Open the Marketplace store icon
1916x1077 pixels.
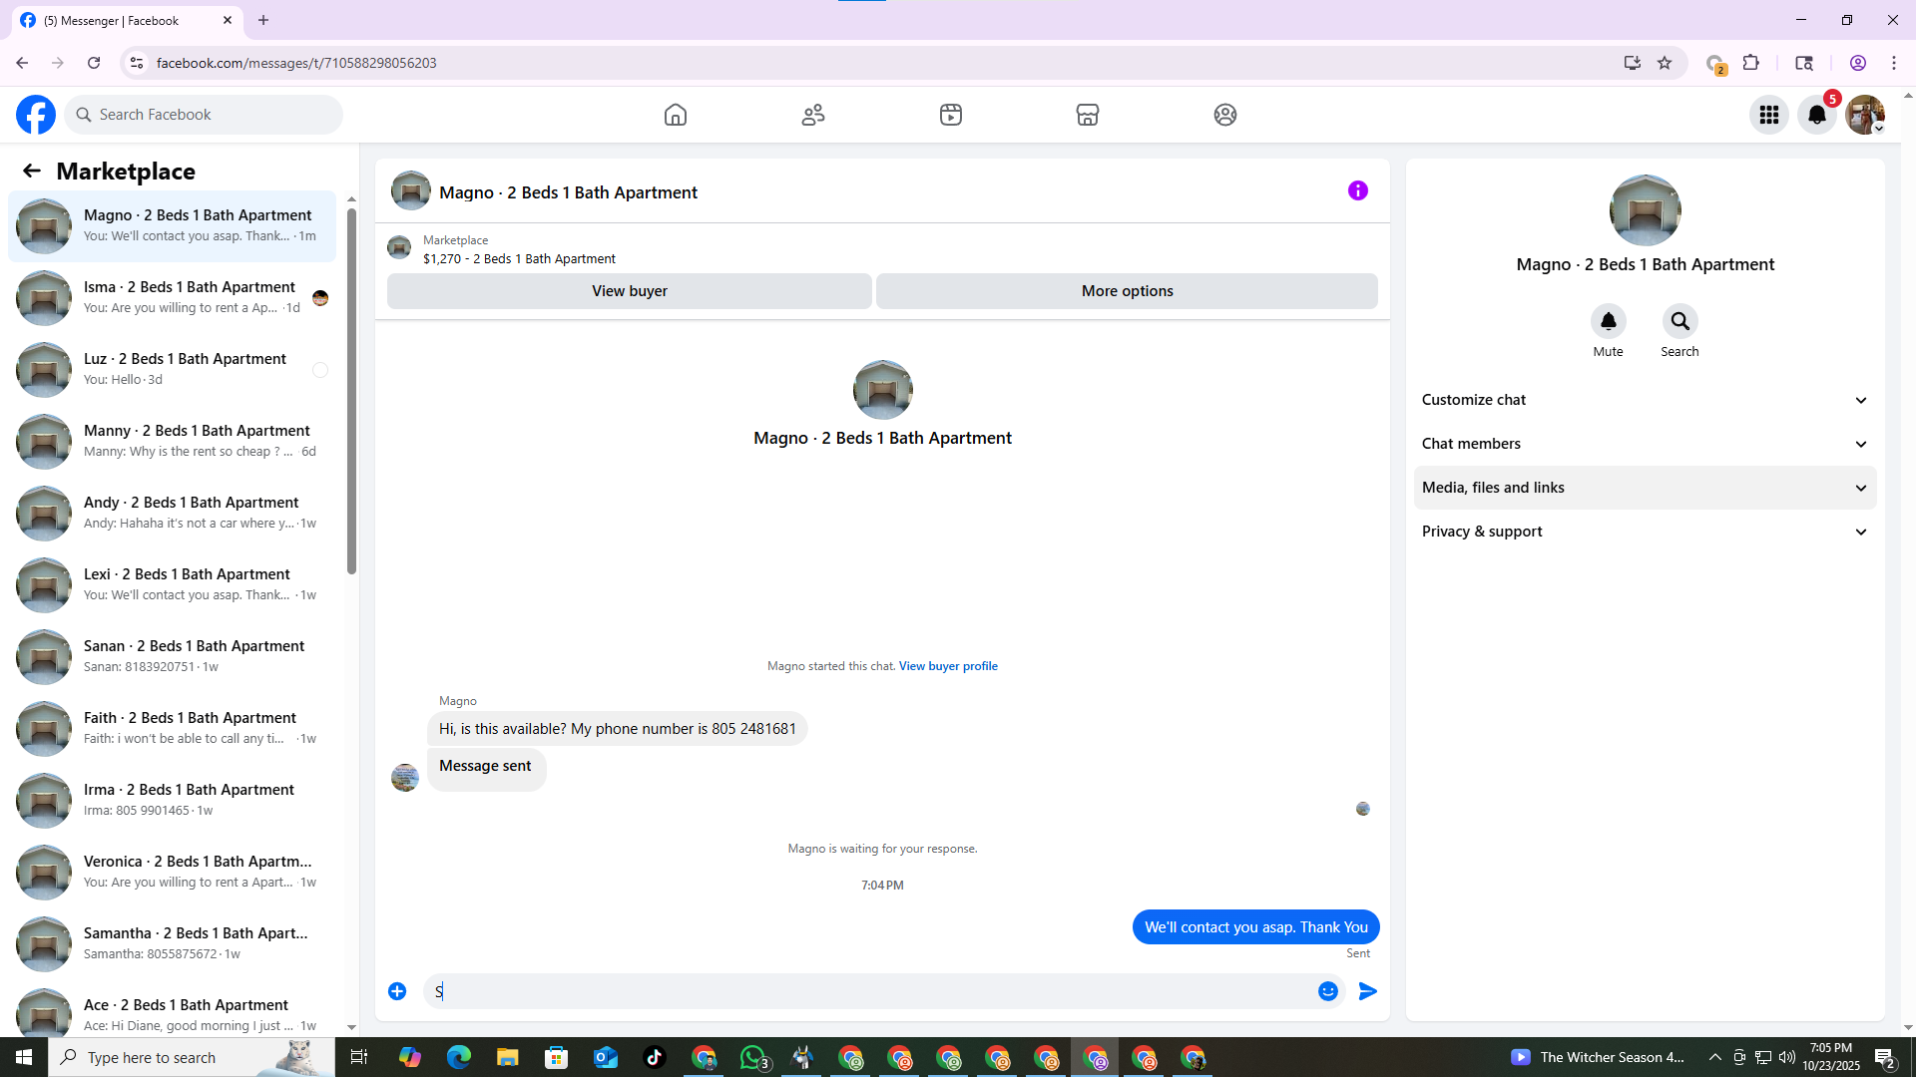(1088, 115)
